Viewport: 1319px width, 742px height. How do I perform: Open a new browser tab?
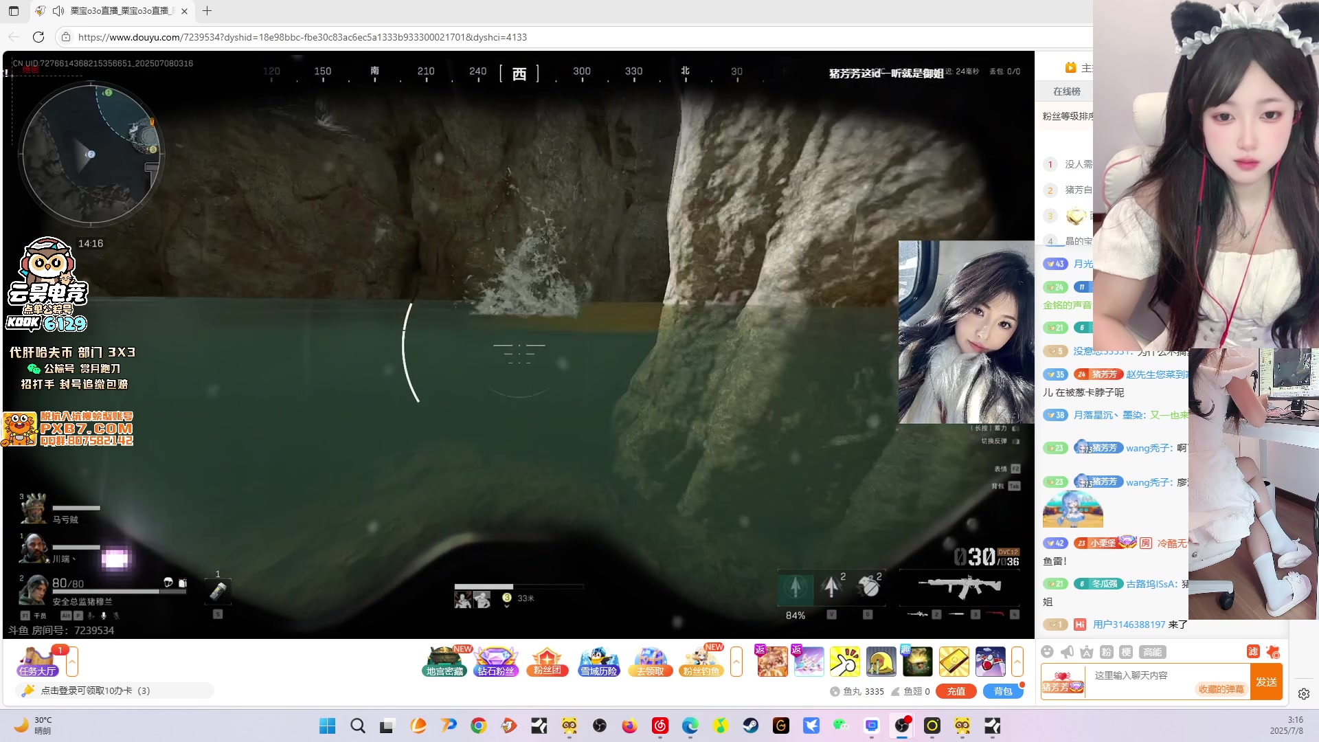(x=207, y=11)
